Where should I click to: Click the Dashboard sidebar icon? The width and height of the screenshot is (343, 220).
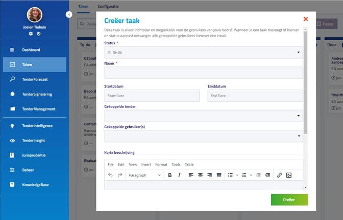12,50
